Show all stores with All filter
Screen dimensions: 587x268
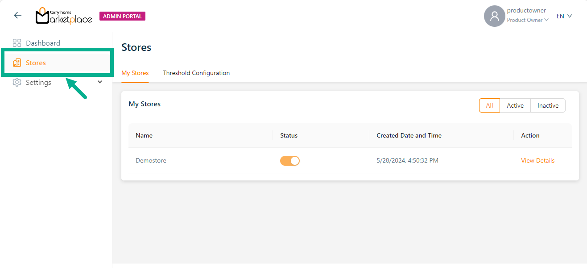coord(489,106)
